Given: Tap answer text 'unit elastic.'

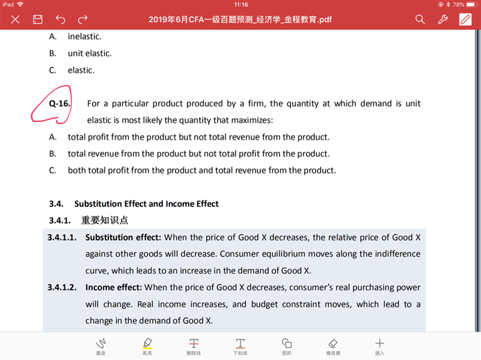Looking at the screenshot, I should pyautogui.click(x=90, y=53).
